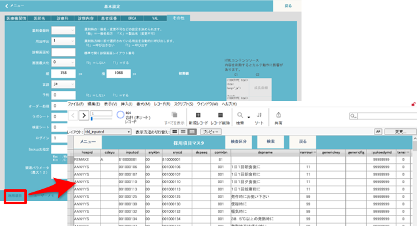Image resolution: width=417 pixels, height=226 pixels.
Task: Click the 共有 share icon
Action: point(278,115)
